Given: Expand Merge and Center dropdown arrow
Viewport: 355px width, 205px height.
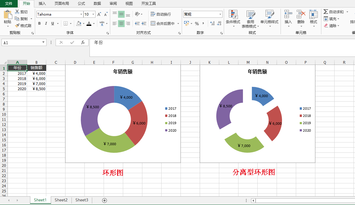Looking at the screenshot, I should pos(178,23).
